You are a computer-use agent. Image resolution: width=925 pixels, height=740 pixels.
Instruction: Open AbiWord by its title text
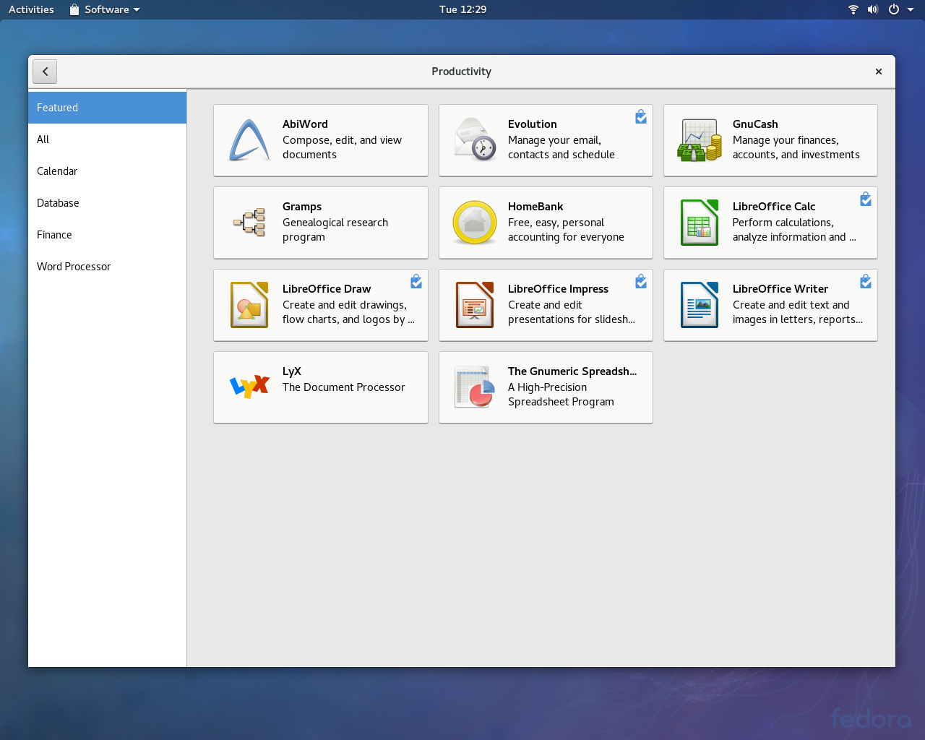(305, 124)
